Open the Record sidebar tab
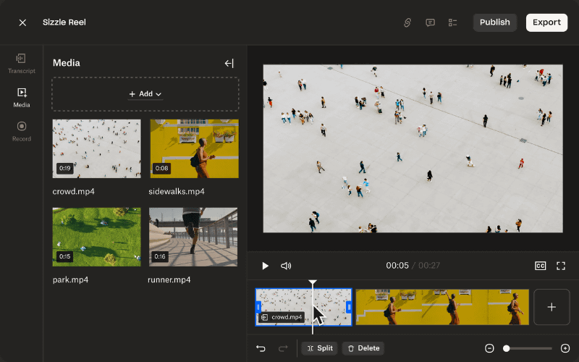This screenshot has height=362, width=579. [22, 132]
